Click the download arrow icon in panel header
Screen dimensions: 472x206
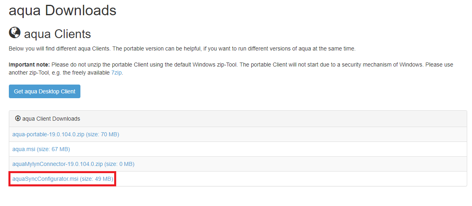click(18, 119)
